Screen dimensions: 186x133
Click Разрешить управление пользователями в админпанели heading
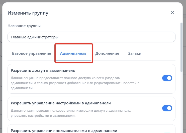point(64,130)
